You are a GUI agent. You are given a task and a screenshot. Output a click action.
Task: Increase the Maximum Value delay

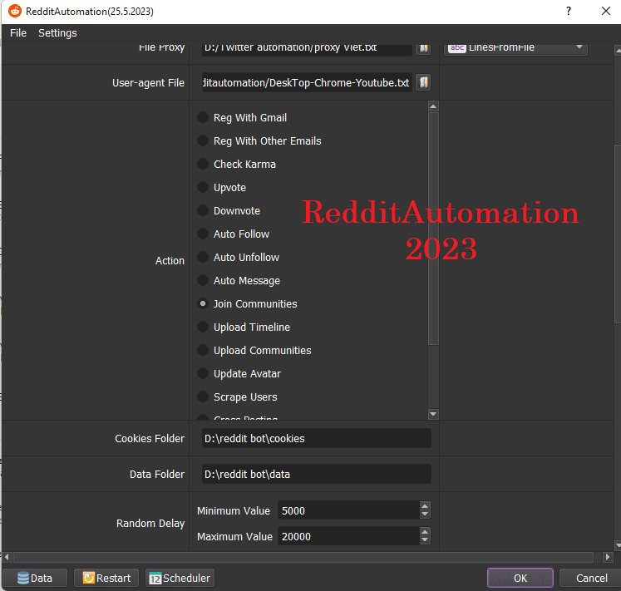[425, 532]
